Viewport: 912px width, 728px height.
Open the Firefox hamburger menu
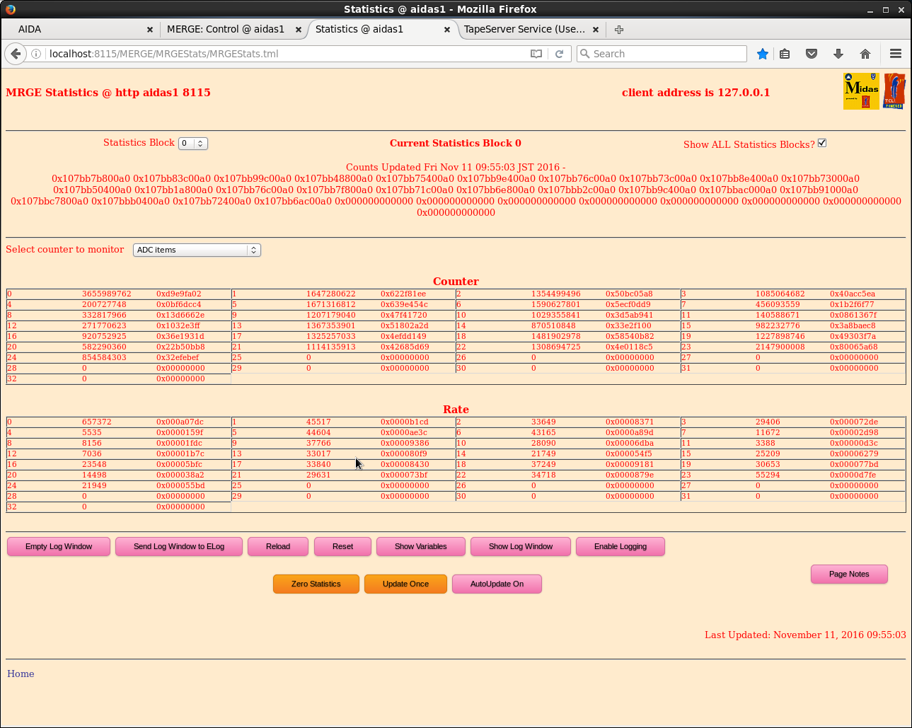(895, 54)
